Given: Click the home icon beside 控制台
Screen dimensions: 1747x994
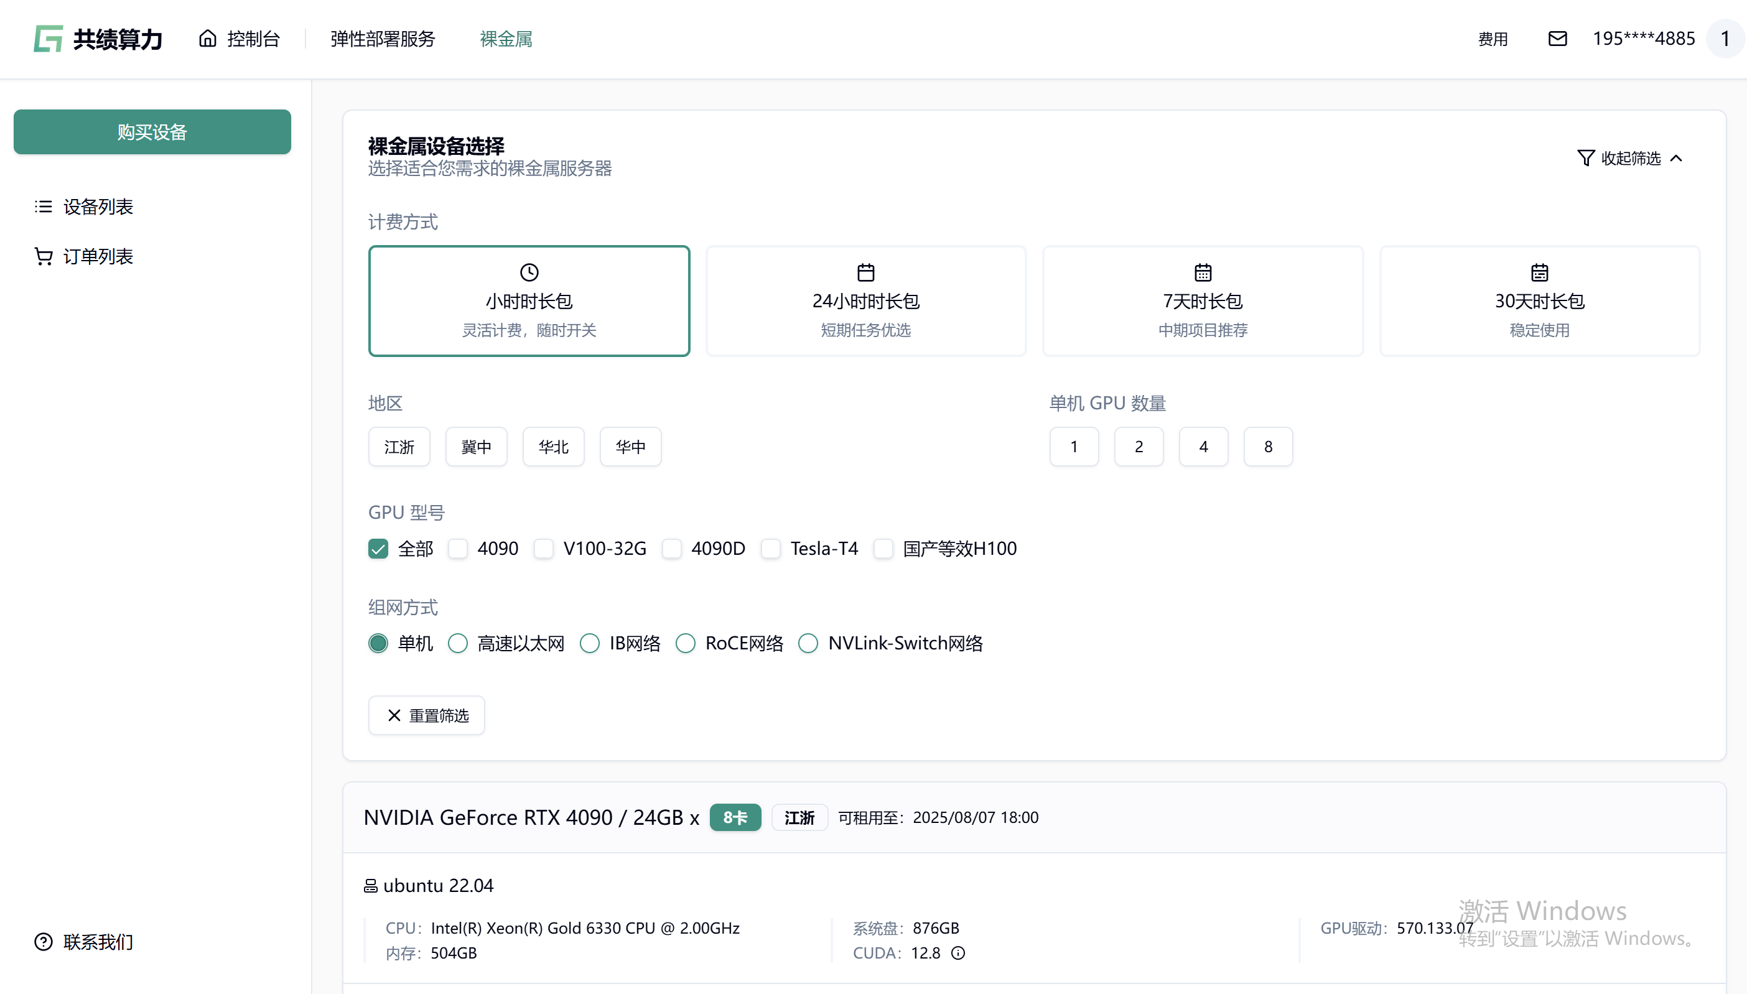Looking at the screenshot, I should pyautogui.click(x=208, y=38).
